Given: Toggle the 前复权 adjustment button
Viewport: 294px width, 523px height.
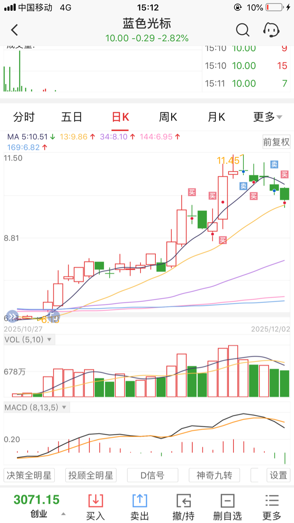Looking at the screenshot, I should 276,142.
